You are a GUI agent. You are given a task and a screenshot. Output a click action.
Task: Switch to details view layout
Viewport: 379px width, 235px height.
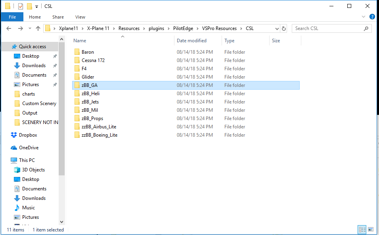click(x=362, y=229)
